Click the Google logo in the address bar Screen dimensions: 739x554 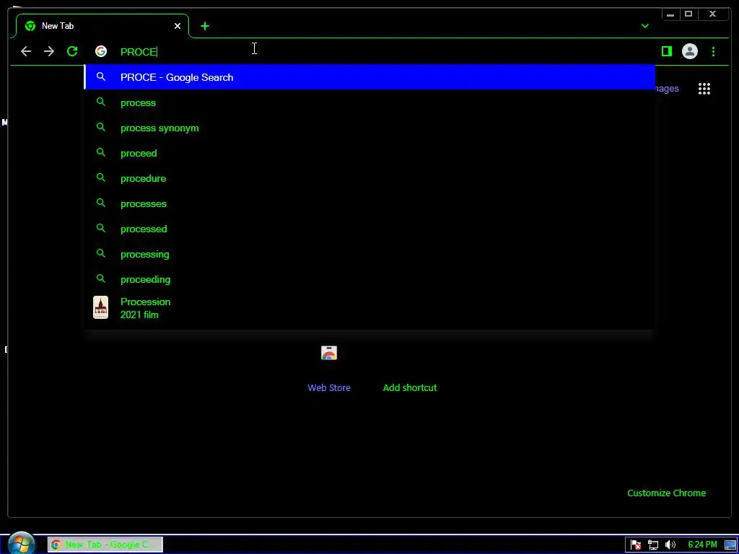[101, 51]
